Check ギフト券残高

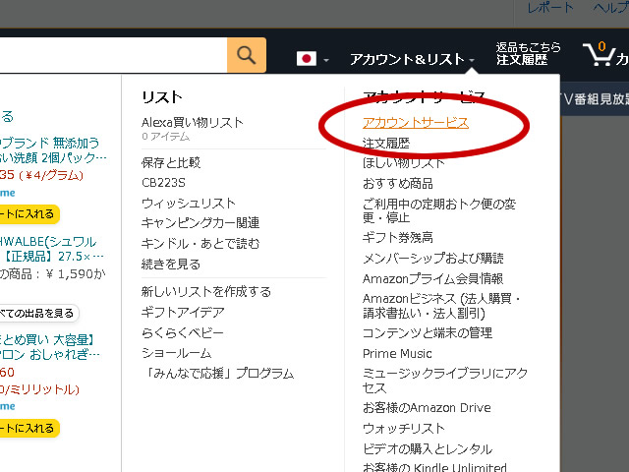[x=398, y=238]
